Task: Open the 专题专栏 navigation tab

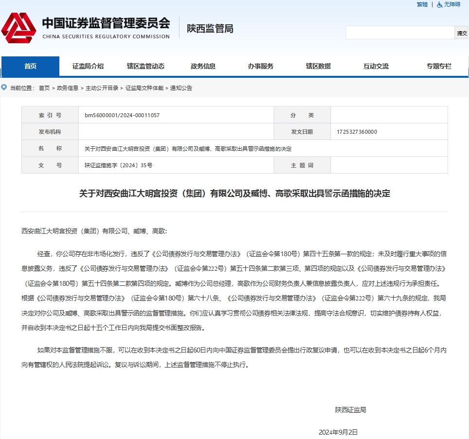Action: click(x=439, y=66)
